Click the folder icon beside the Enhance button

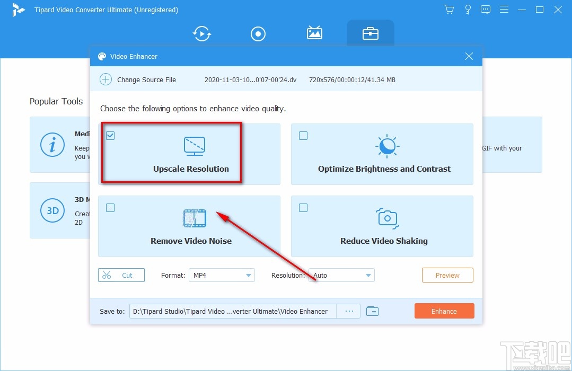click(x=372, y=311)
